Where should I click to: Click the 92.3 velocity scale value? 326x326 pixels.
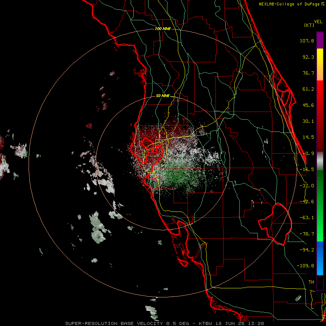pyautogui.click(x=308, y=57)
